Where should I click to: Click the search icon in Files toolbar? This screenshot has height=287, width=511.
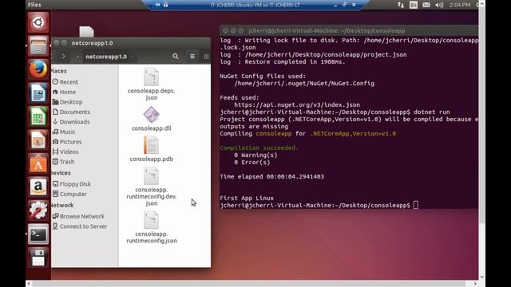click(x=176, y=57)
